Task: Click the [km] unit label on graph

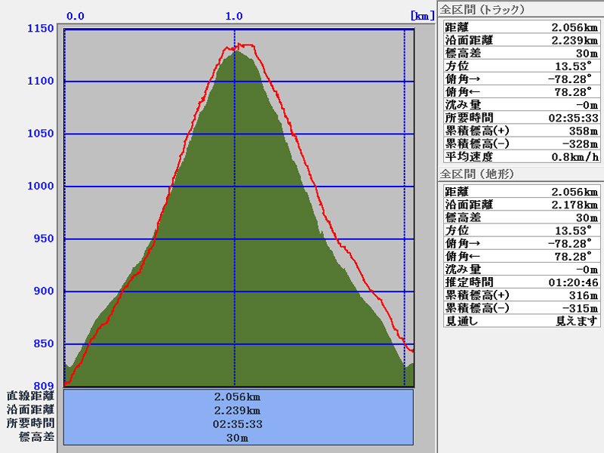Action: 420,15
